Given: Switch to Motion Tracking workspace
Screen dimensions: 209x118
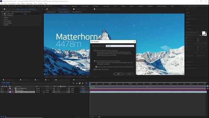Looking at the screenshot, I should point(162,6).
